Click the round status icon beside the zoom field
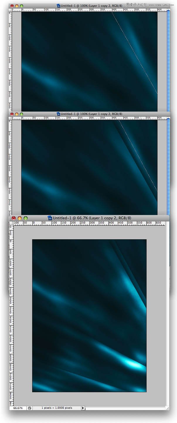This screenshot has width=177, height=423. click(x=30, y=408)
